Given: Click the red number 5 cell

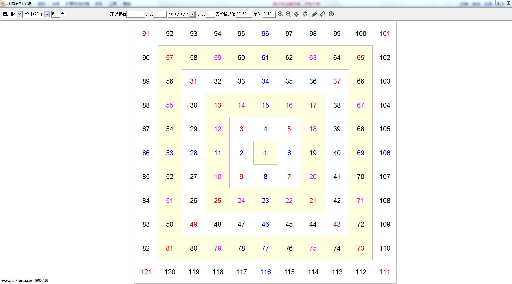Looking at the screenshot, I should point(289,129).
